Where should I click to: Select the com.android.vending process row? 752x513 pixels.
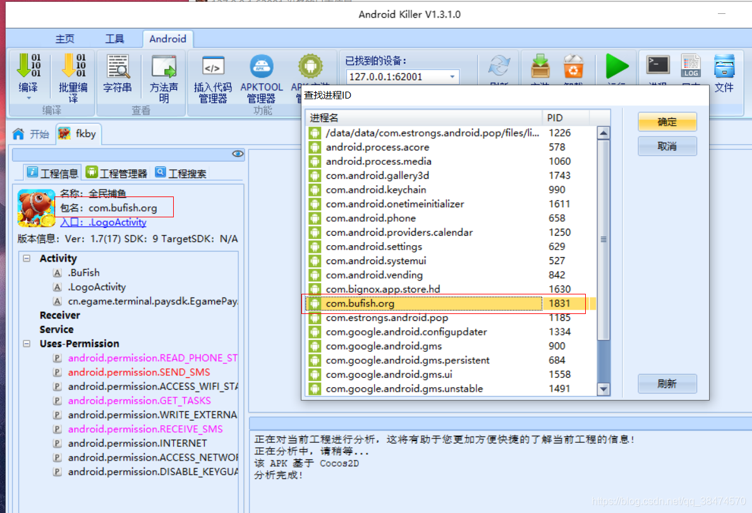tap(449, 275)
